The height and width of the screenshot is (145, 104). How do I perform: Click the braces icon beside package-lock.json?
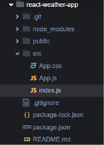pyautogui.click(x=27, y=115)
